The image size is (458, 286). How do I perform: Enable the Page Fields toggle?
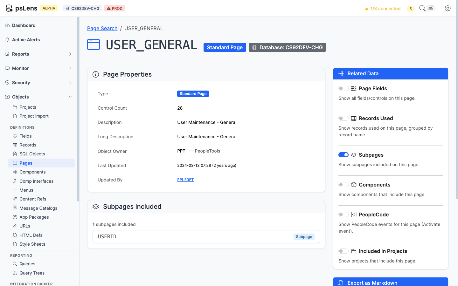[343, 88]
